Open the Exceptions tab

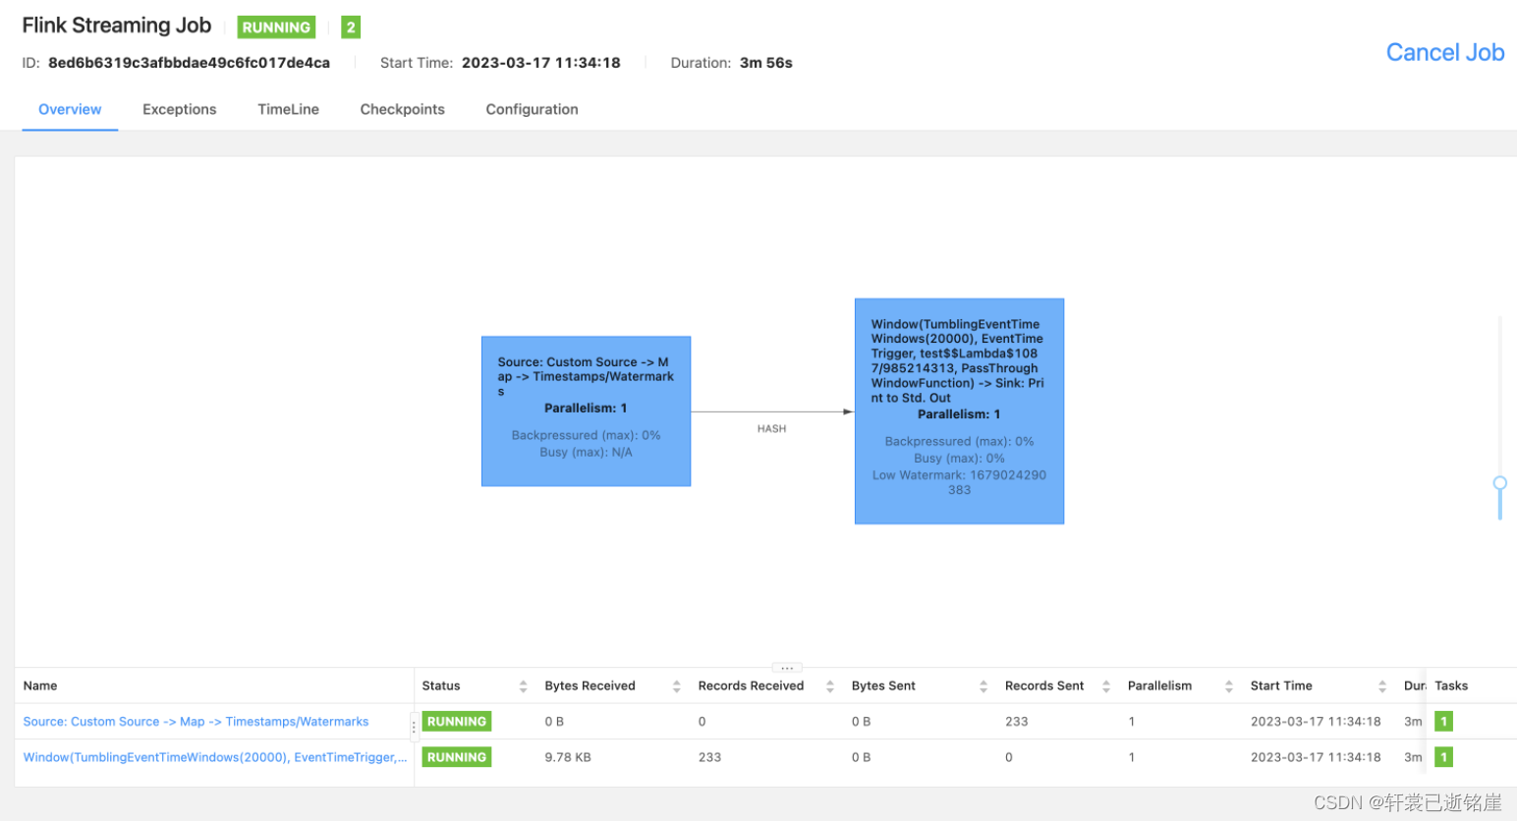click(x=180, y=109)
